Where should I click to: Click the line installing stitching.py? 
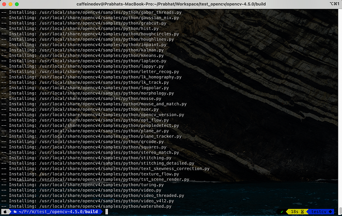point(86,158)
